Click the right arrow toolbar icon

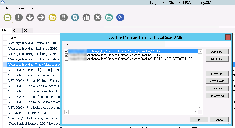(x=41, y=17)
